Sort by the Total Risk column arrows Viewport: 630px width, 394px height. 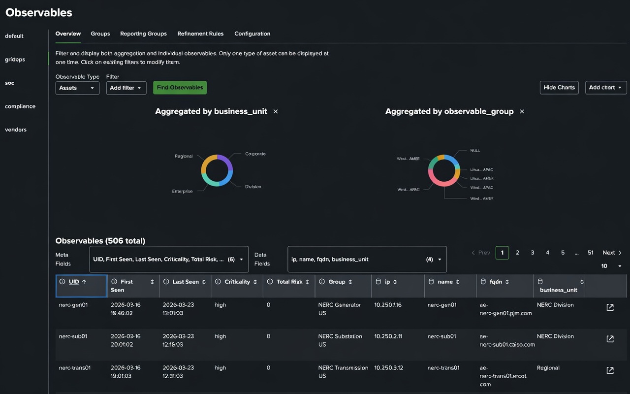(308, 282)
